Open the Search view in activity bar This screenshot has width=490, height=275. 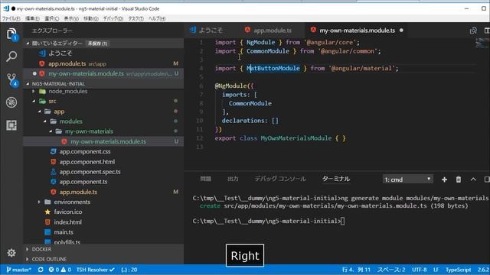[x=11, y=57]
